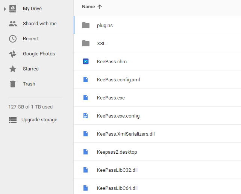The width and height of the screenshot is (241, 194).
Task: Click the plugins folder icon
Action: [86, 25]
